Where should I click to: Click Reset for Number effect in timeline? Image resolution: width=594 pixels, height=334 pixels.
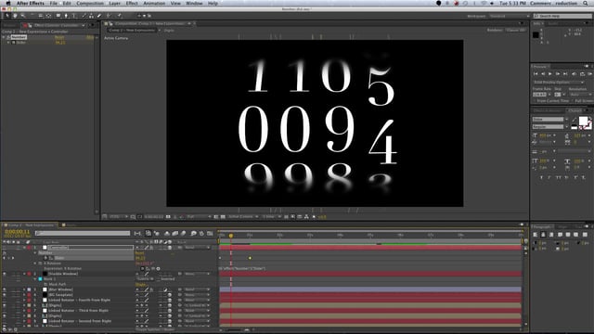tap(139, 253)
